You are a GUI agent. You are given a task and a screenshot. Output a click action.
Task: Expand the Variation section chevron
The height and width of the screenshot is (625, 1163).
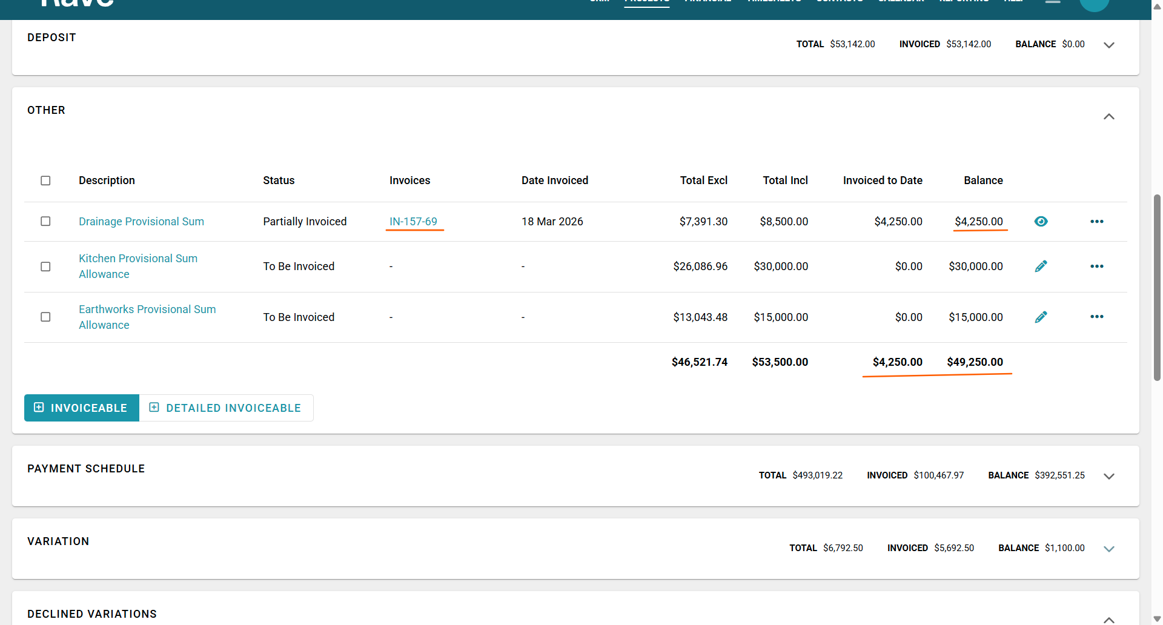1108,549
